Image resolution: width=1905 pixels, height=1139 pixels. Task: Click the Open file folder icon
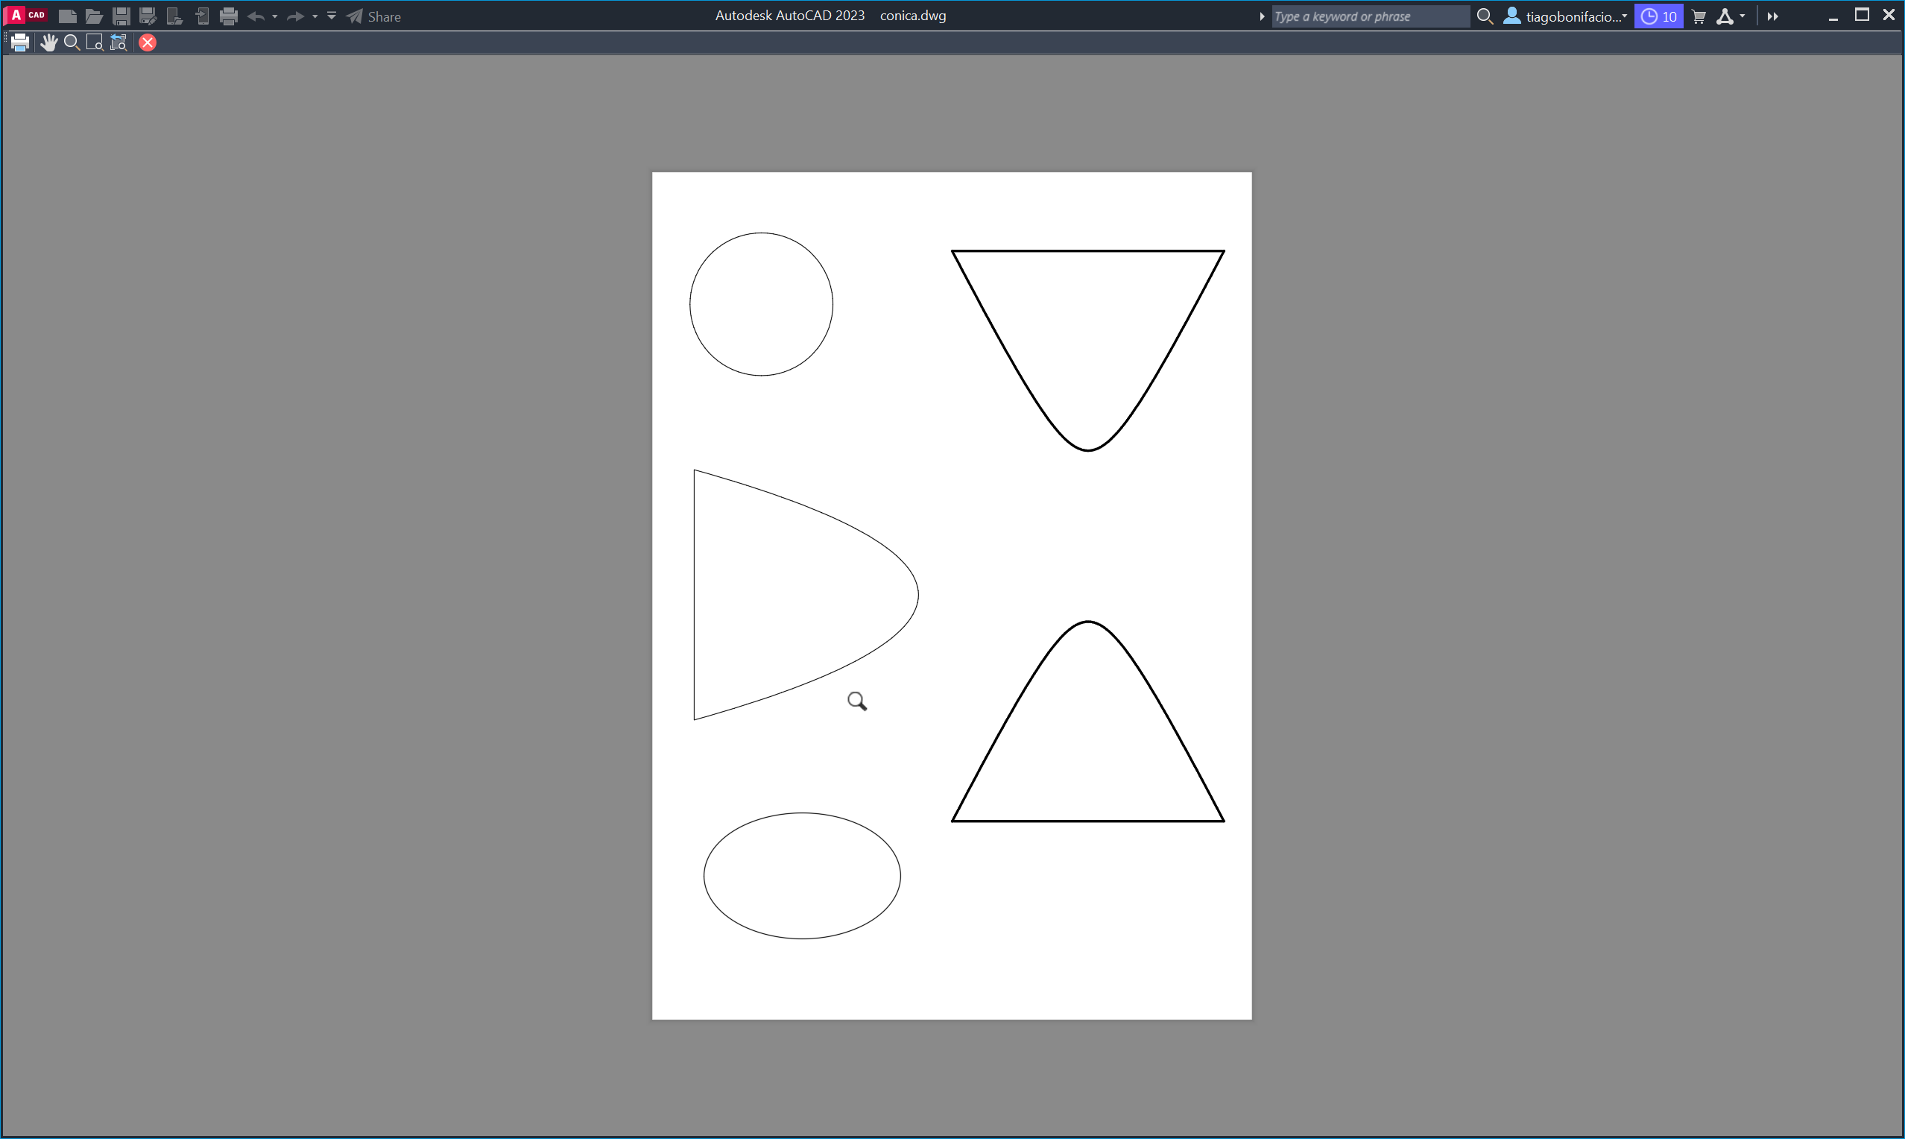point(94,16)
